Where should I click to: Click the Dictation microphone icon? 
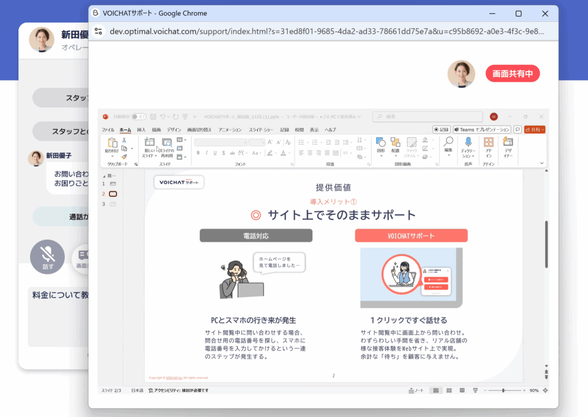468,142
